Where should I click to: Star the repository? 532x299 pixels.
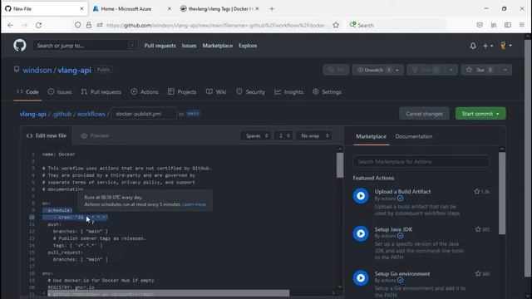(480, 70)
